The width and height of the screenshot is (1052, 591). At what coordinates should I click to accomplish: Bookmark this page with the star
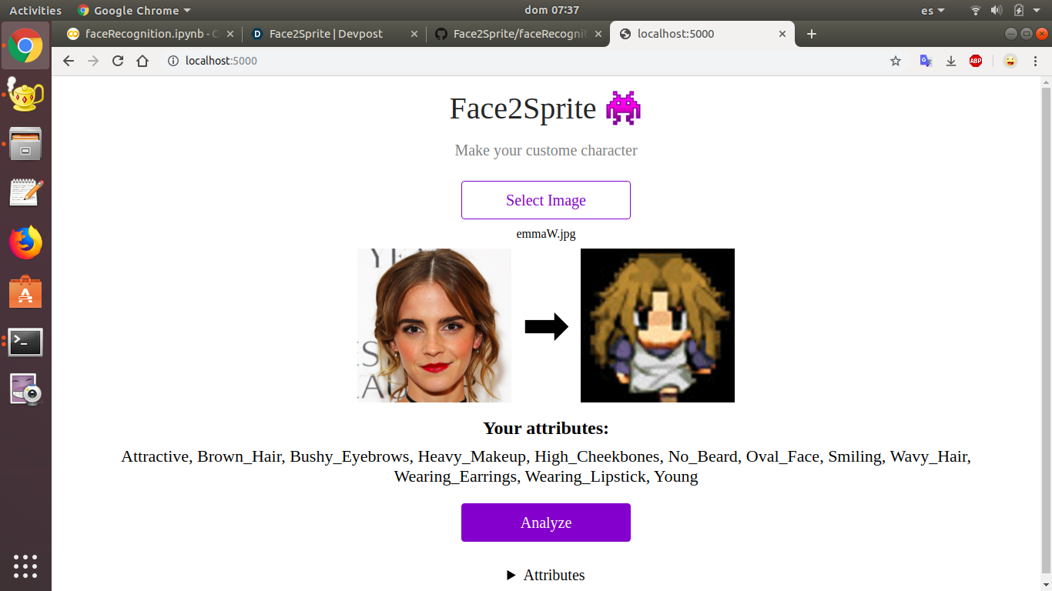(896, 61)
